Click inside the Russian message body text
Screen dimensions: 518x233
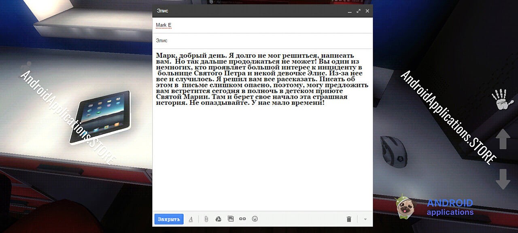coord(261,79)
